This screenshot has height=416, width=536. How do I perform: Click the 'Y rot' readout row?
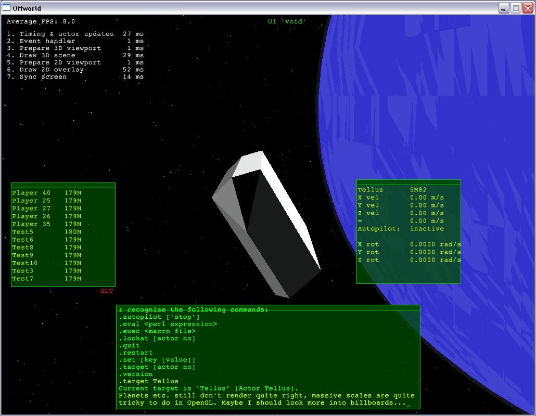[x=409, y=252]
